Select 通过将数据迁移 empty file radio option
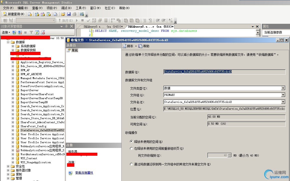 click(131, 164)
